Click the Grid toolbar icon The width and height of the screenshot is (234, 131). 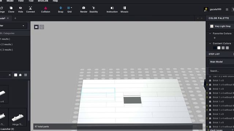coord(69,8)
